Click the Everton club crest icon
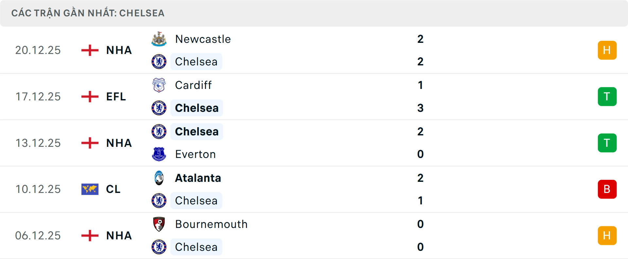This screenshot has height=259, width=628. click(159, 154)
